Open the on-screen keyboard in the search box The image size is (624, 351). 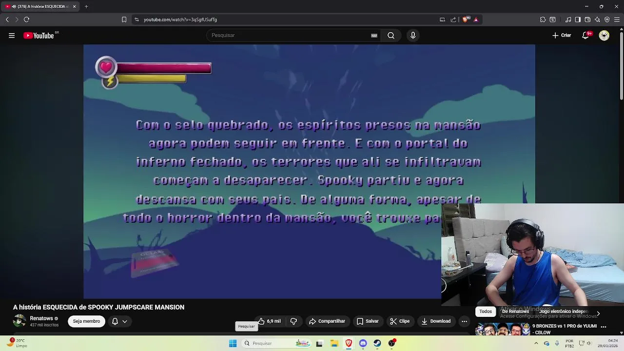[374, 35]
